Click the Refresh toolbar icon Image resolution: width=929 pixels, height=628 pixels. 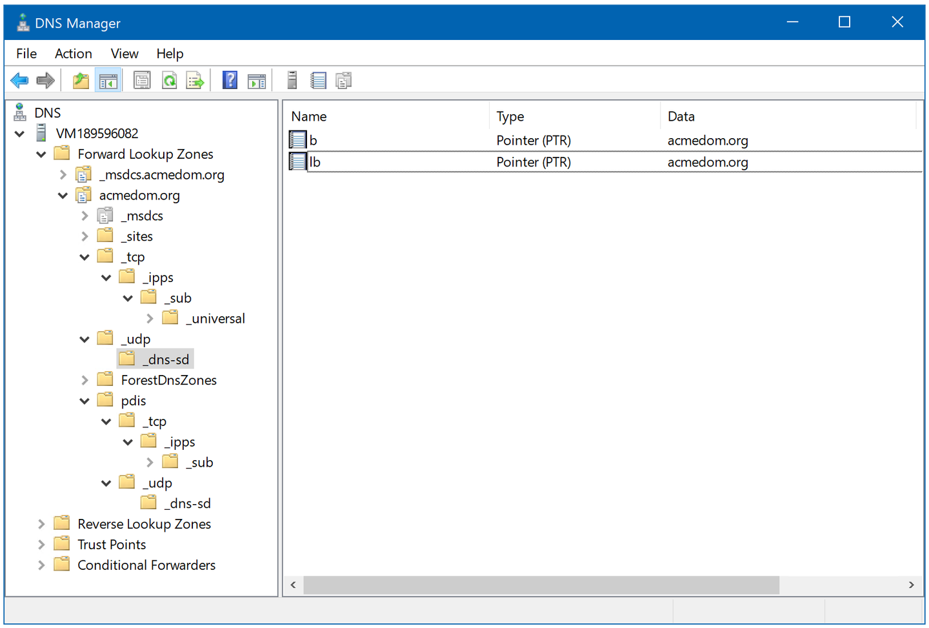tap(169, 81)
